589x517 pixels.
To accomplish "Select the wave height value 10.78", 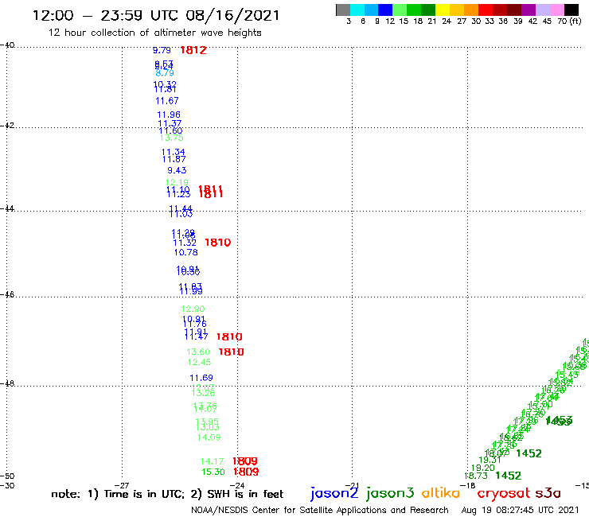I will (x=186, y=252).
